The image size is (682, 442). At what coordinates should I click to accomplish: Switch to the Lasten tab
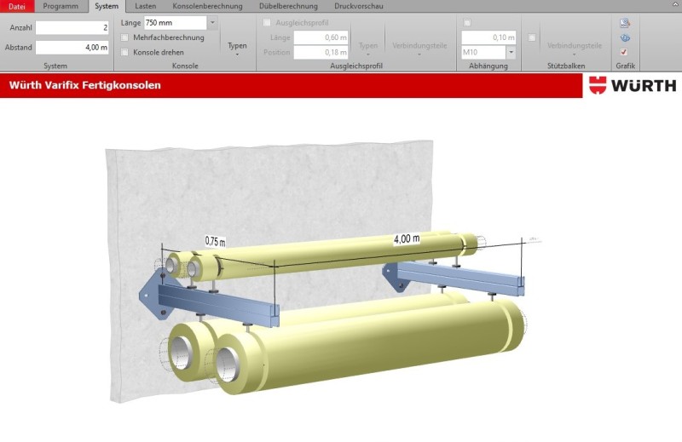point(146,6)
